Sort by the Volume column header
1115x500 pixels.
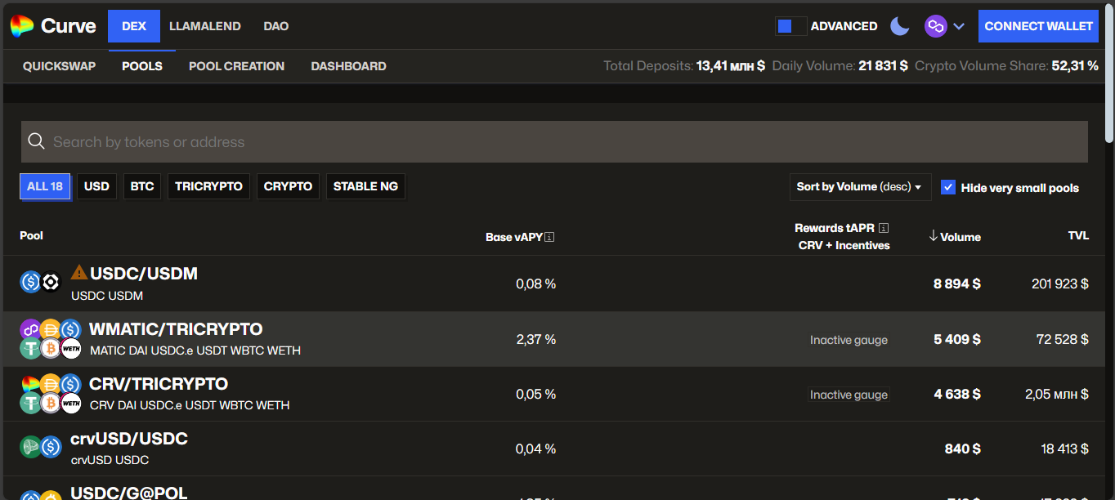[961, 237]
